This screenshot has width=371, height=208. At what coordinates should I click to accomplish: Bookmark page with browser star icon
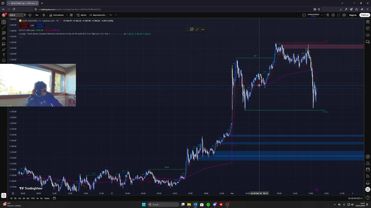tap(319, 9)
